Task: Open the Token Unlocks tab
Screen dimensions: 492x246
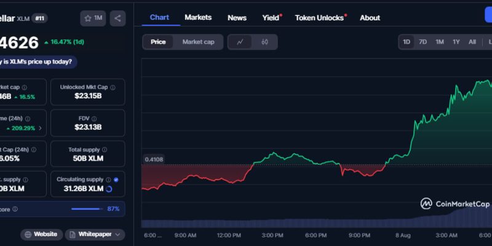Action: click(319, 18)
